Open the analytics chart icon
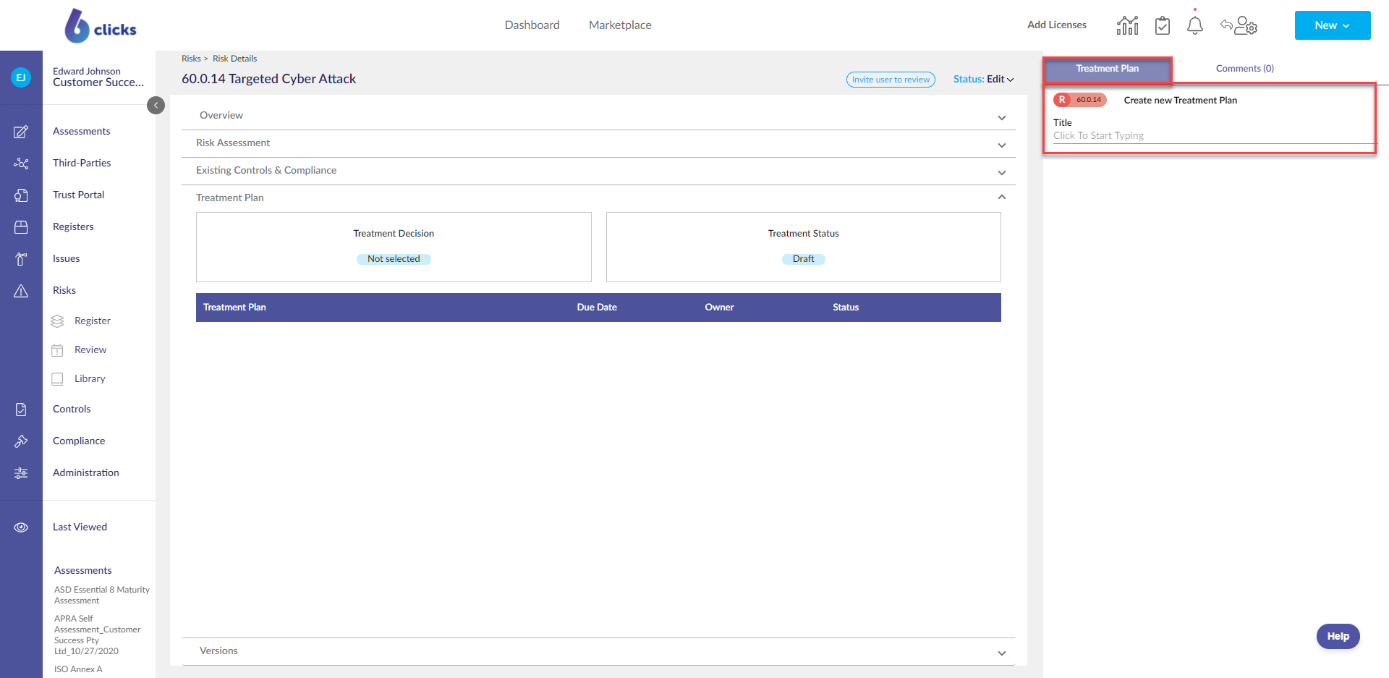This screenshot has width=1389, height=678. click(x=1127, y=25)
